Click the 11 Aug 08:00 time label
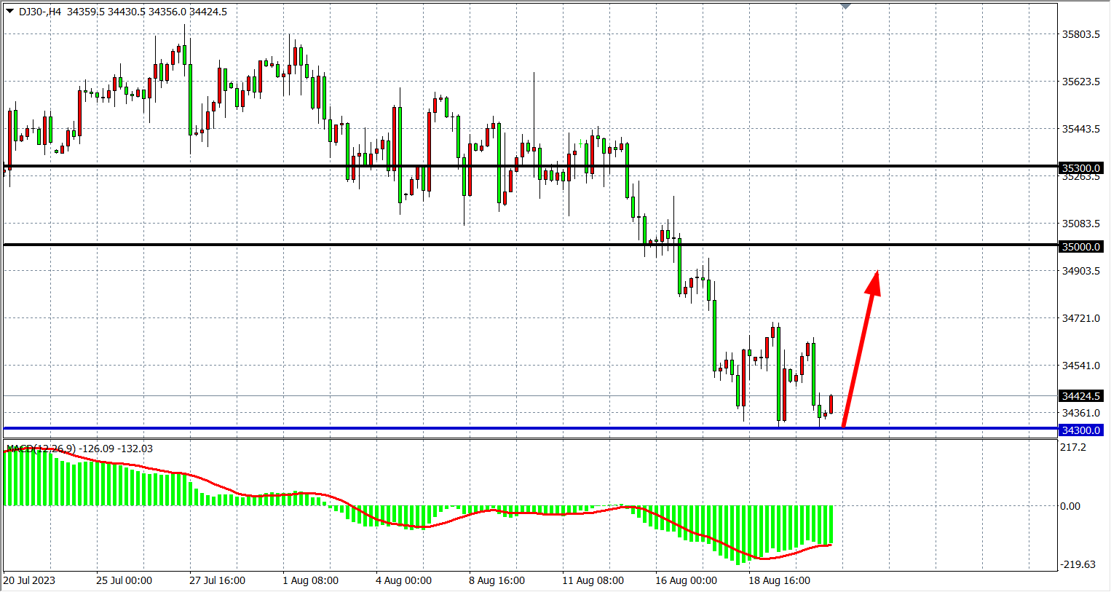This screenshot has height=592, width=1111. pyautogui.click(x=593, y=580)
